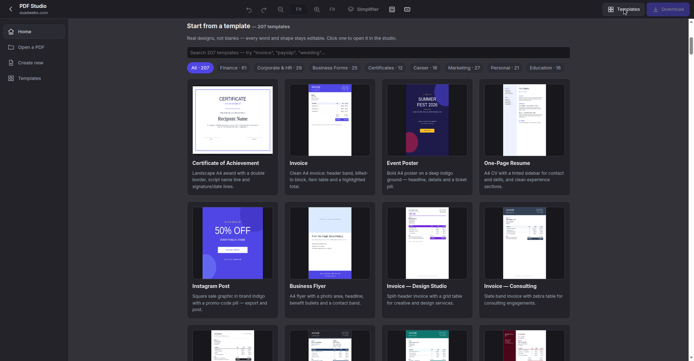Click the Event Poster title text
Image resolution: width=694 pixels, height=361 pixels.
(403, 163)
